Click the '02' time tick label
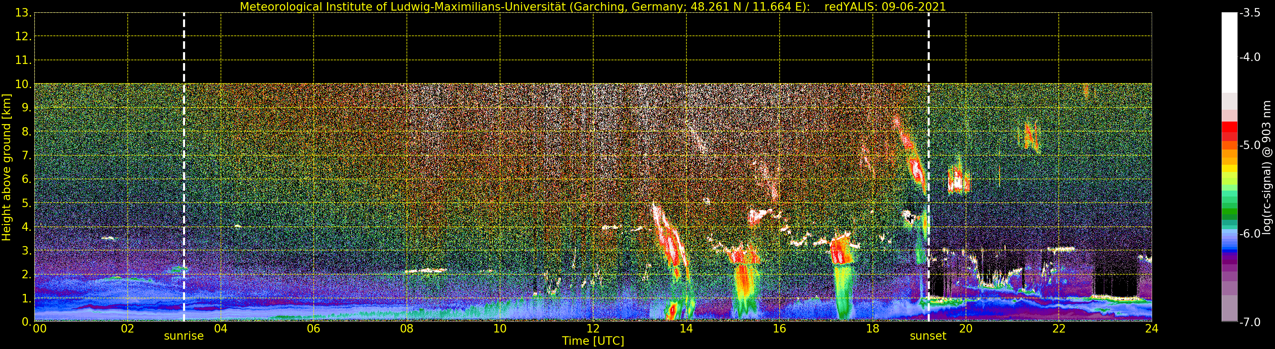This screenshot has height=349, width=1275. [x=127, y=328]
